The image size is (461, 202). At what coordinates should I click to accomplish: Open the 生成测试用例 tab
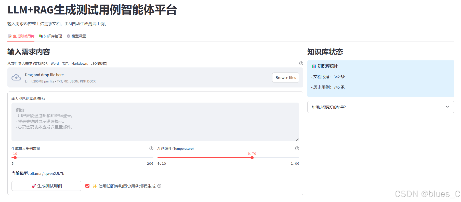pos(21,36)
